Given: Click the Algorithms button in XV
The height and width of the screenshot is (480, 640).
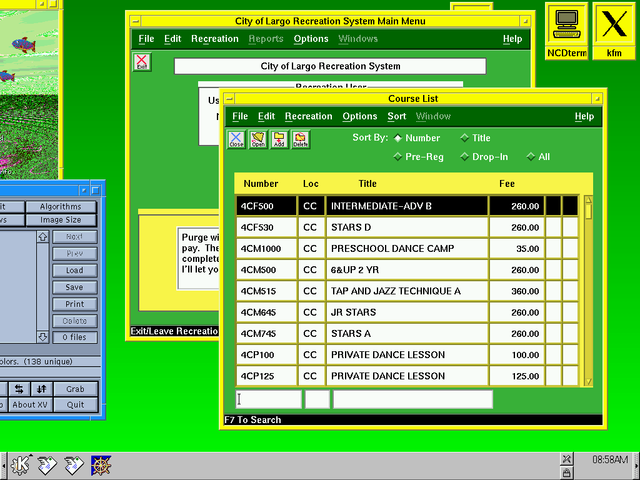Looking at the screenshot, I should point(61,206).
